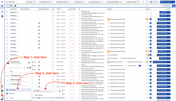Viewport: 176px width, 101px height.
Task: Click the monitor icon on the Themes row
Action: [x=60, y=91]
